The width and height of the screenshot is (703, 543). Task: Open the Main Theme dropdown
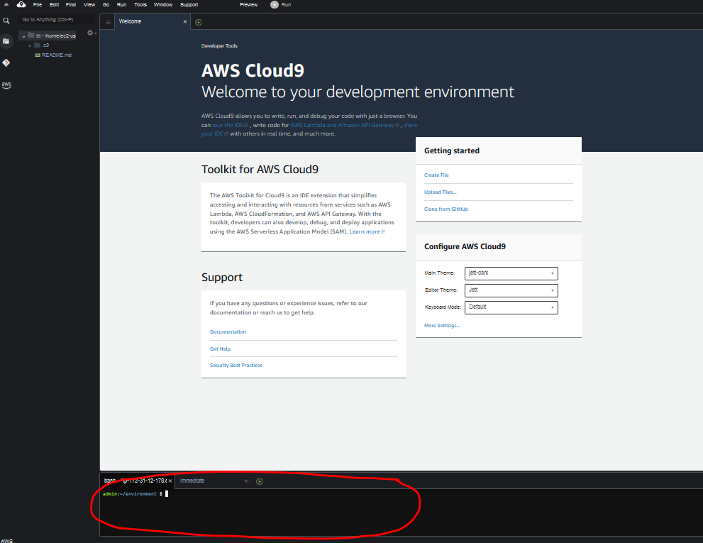pyautogui.click(x=511, y=273)
